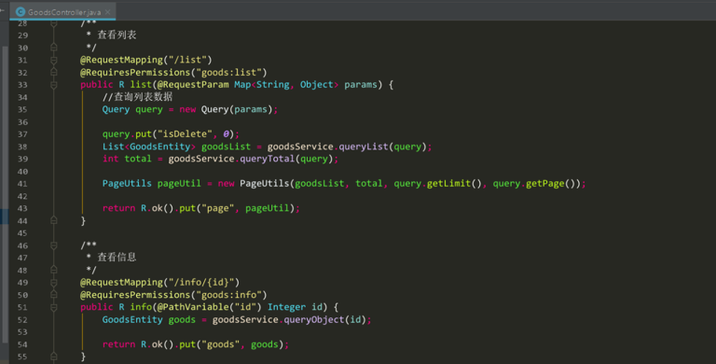Click line number 35 in the gutter
Viewport: 716px width, 364px height.
[x=22, y=110]
